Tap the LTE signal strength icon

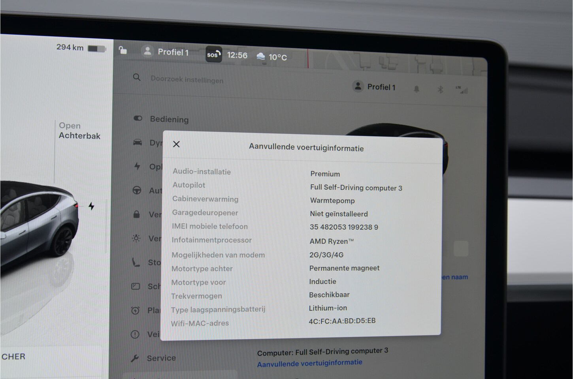click(462, 90)
